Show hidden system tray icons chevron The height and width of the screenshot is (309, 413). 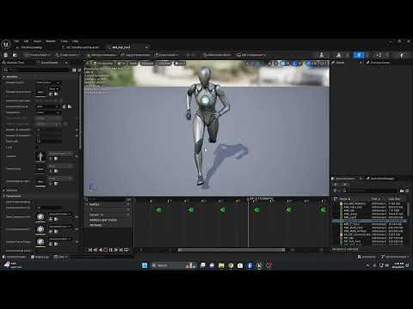point(368,265)
